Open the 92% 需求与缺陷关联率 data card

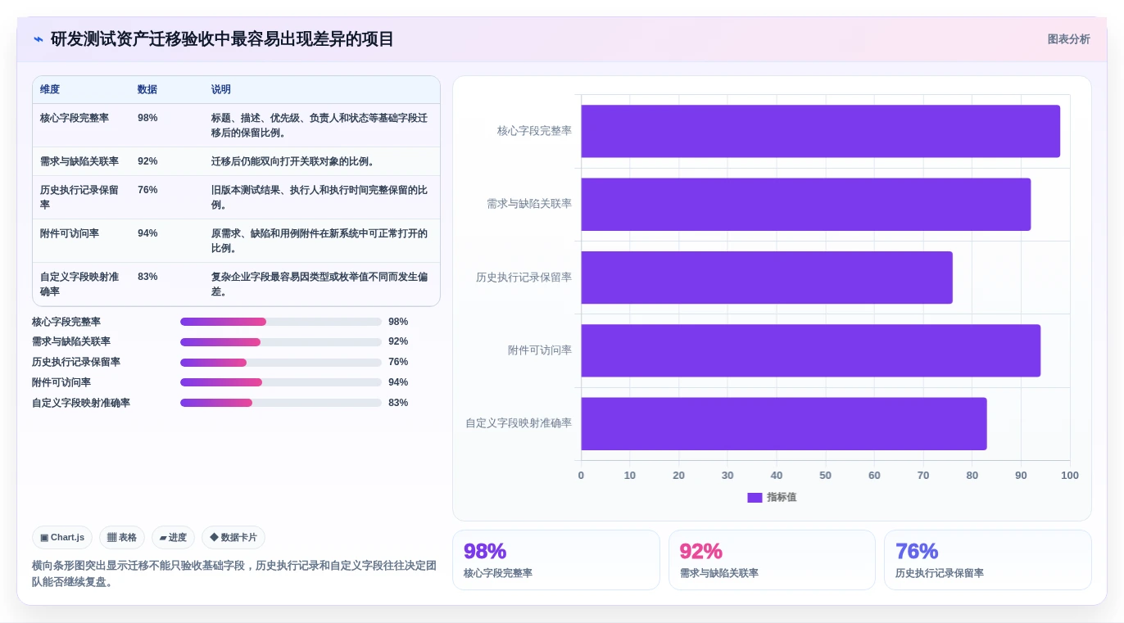tap(772, 560)
